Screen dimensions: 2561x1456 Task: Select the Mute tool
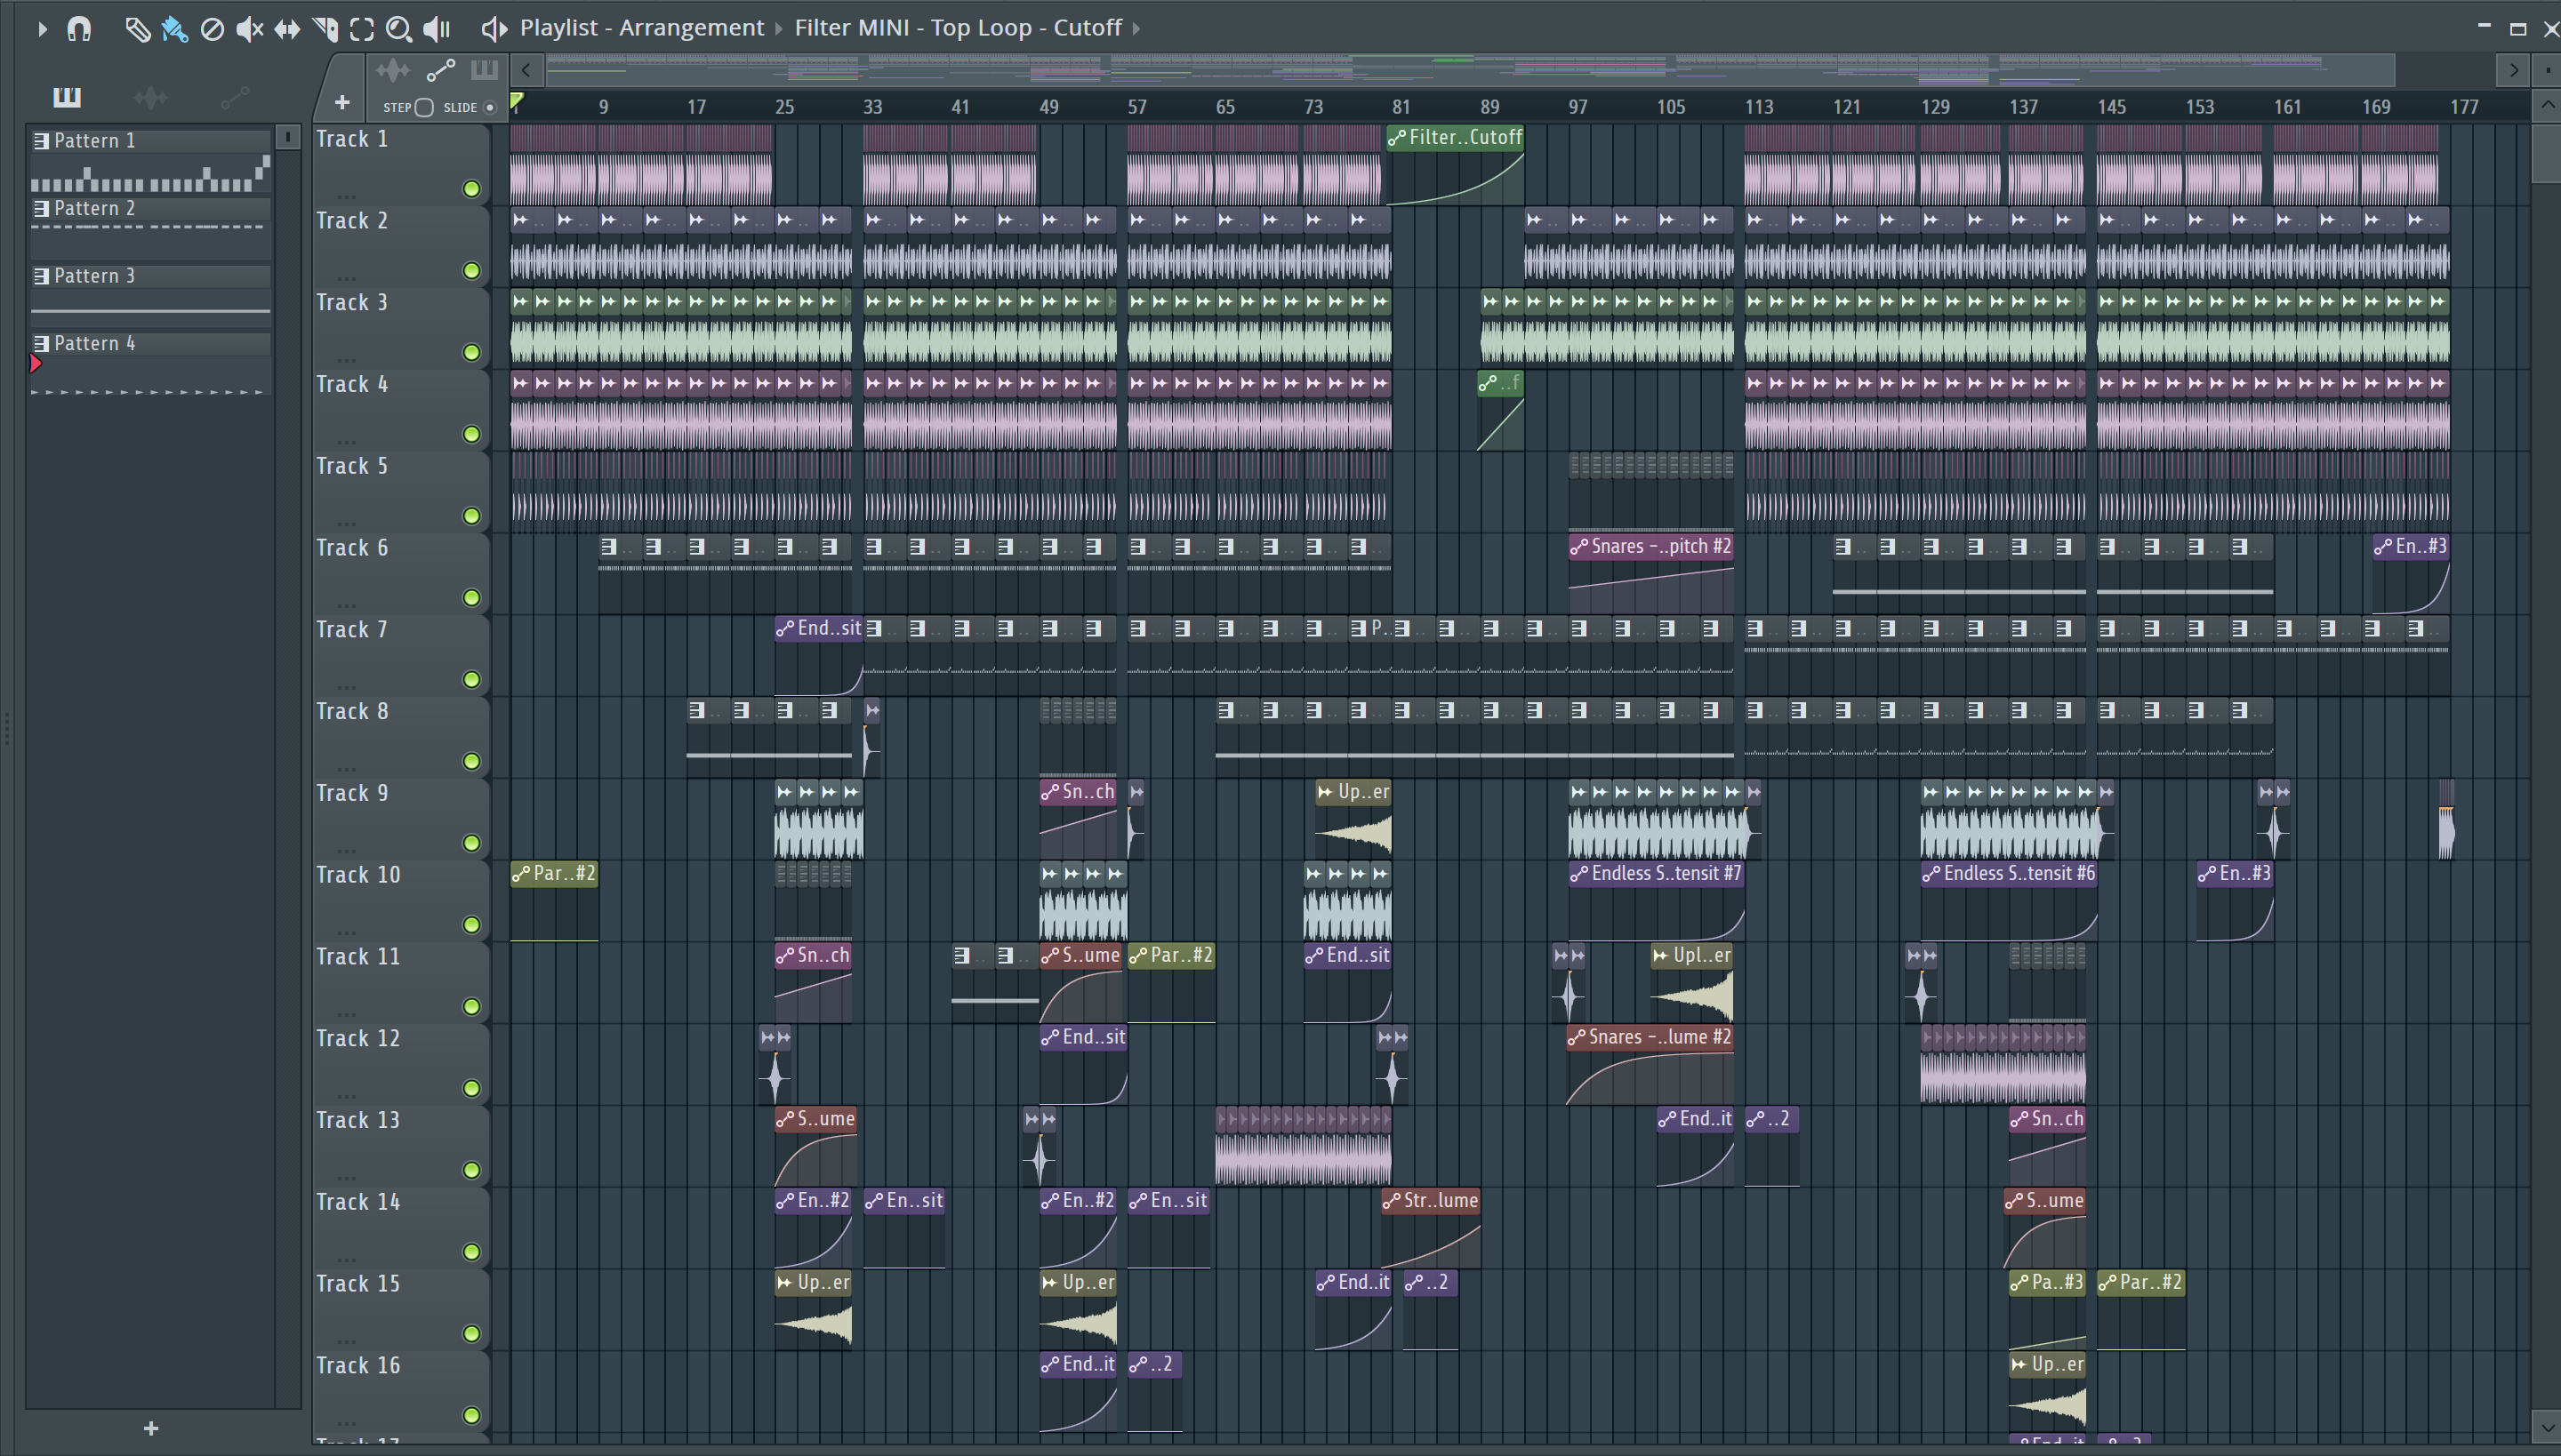(x=249, y=29)
